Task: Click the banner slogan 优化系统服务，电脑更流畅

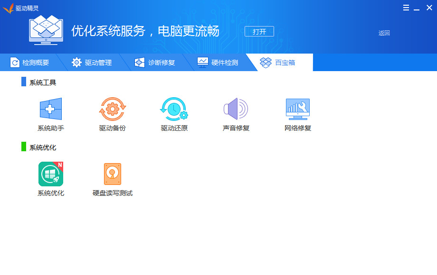Action: [x=145, y=31]
